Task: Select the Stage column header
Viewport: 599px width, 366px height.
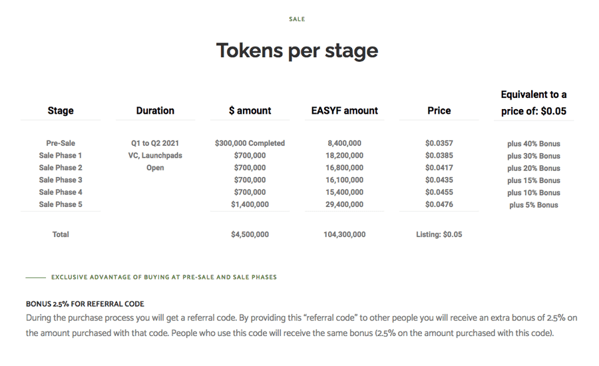Action: click(x=61, y=110)
